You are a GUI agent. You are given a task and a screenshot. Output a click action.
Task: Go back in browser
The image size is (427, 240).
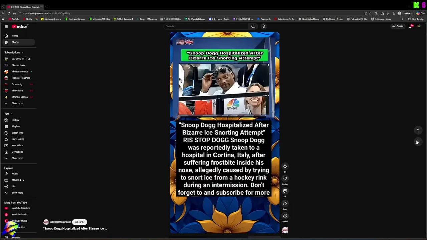(x=3, y=13)
